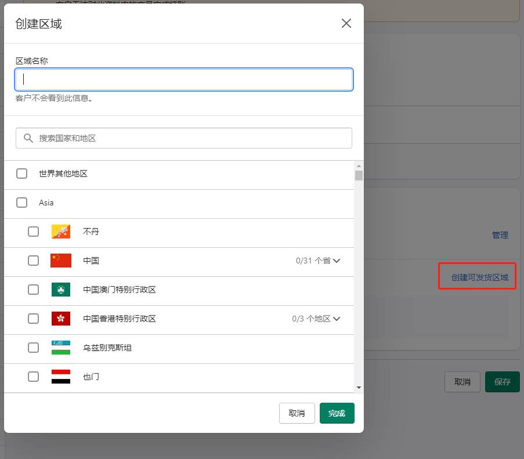The width and height of the screenshot is (524, 459).
Task: Enable the 中国 checkbox
Action: (x=33, y=261)
